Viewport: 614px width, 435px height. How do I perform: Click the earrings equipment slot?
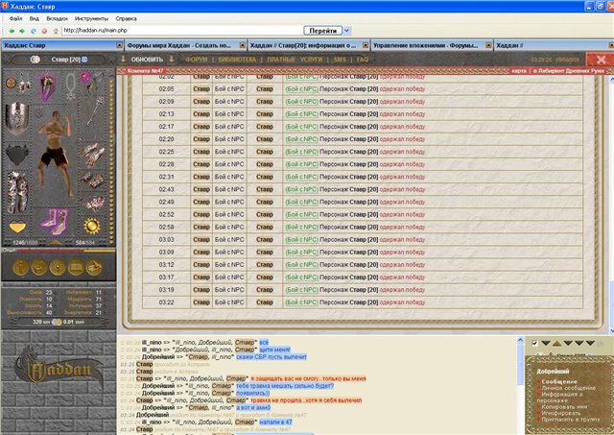point(24,84)
